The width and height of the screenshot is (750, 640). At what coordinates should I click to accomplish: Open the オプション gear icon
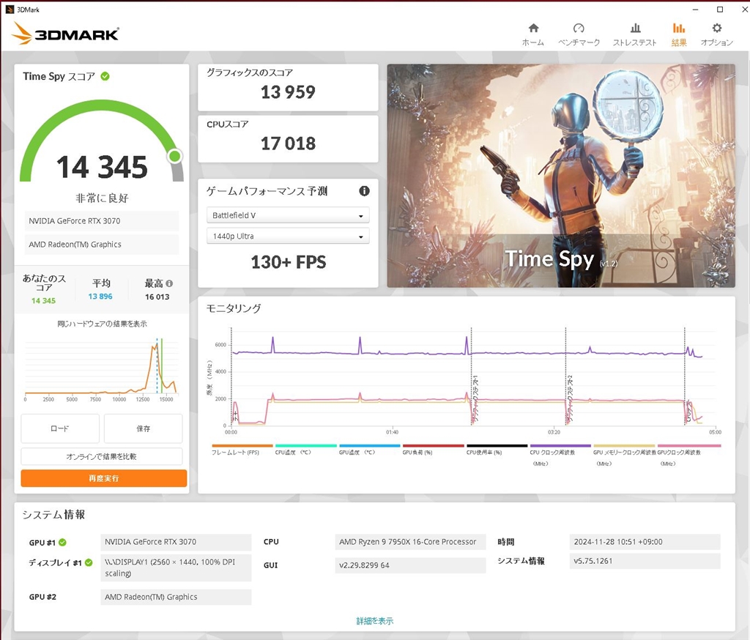pos(716,28)
